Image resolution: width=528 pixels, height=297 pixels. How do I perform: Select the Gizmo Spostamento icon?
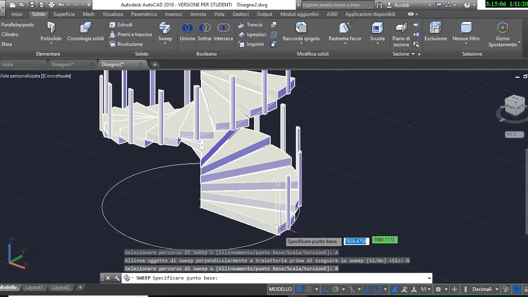tap(502, 28)
